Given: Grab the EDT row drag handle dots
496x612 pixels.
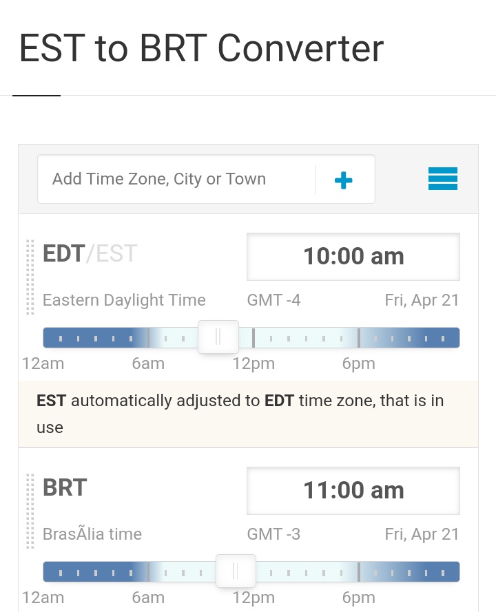Looking at the screenshot, I should coord(30,277).
